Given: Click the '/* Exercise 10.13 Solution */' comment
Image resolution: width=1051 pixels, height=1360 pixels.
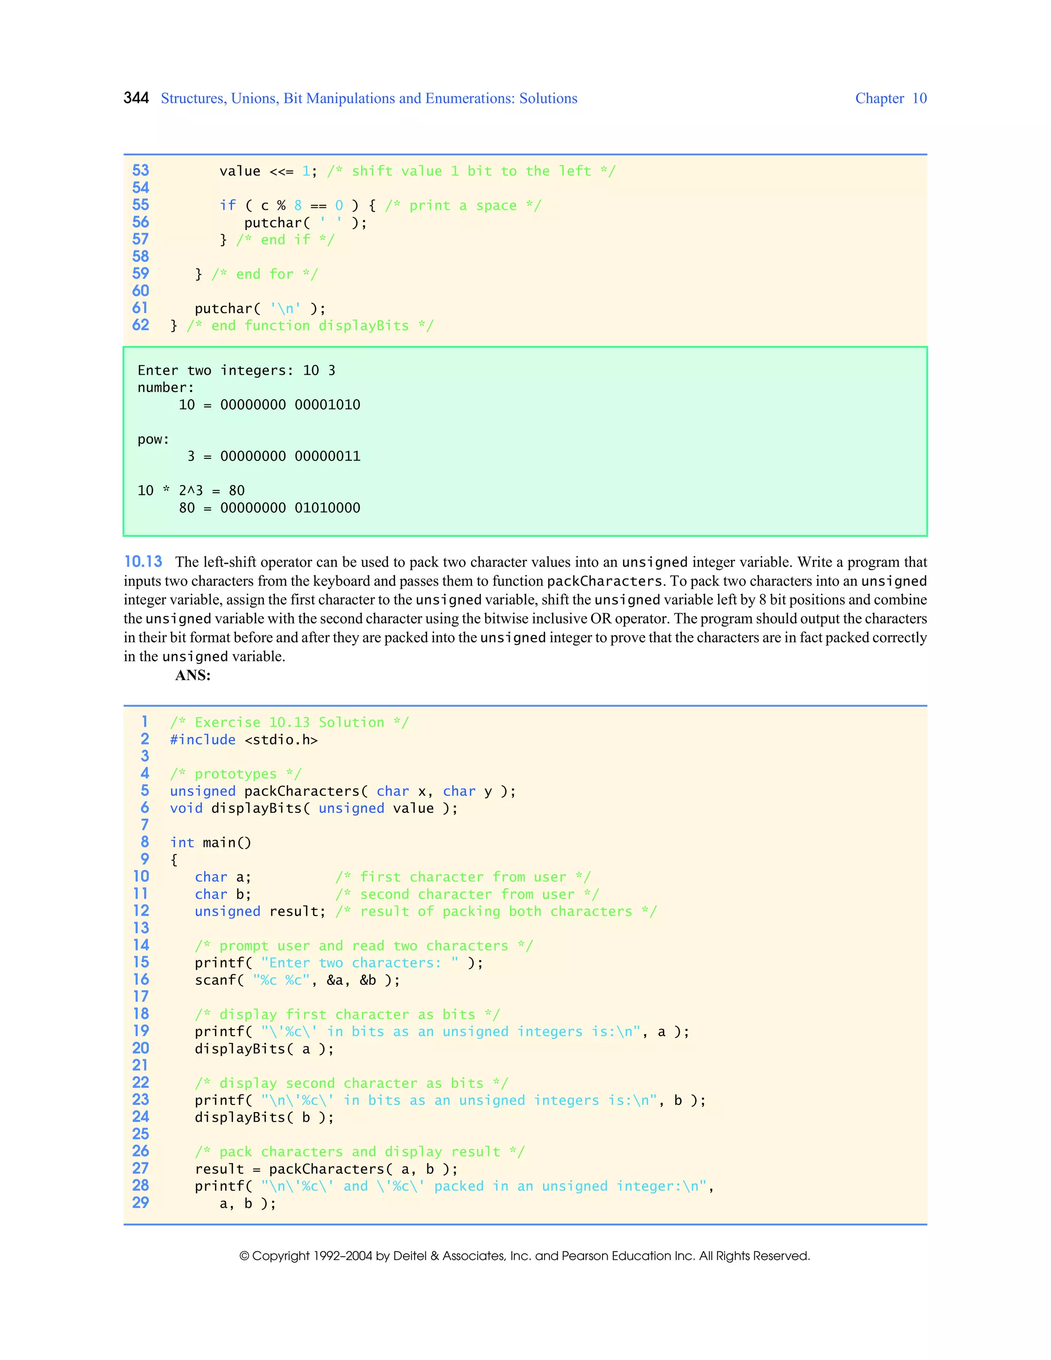Looking at the screenshot, I should click(x=289, y=723).
